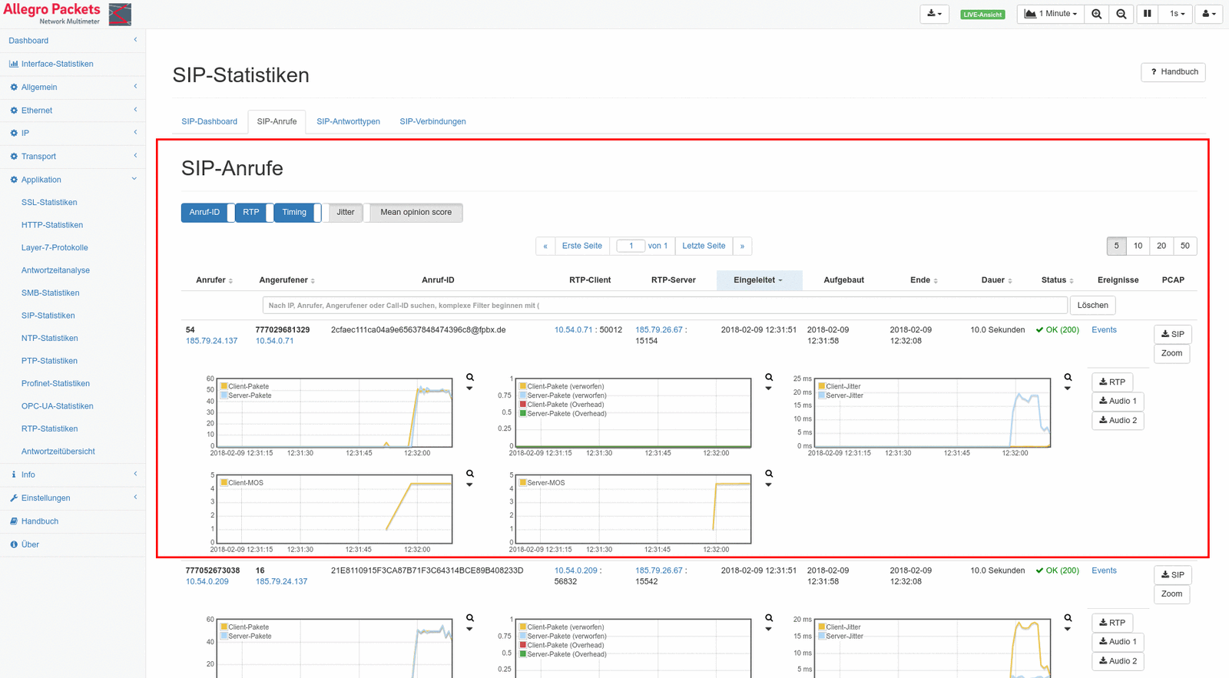This screenshot has width=1229, height=678.
Task: Open the 1s refresh interval dropdown
Action: [x=1176, y=14]
